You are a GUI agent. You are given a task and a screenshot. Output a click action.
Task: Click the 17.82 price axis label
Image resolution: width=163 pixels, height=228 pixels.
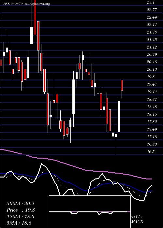coord(152,121)
